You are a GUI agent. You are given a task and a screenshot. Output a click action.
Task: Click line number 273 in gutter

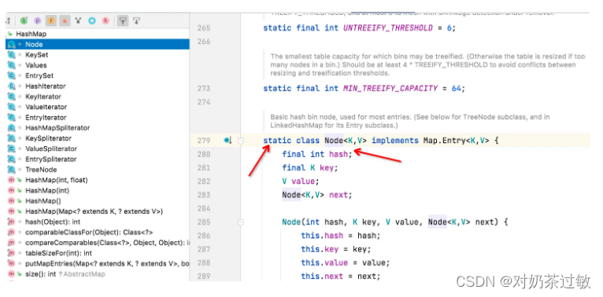(x=203, y=89)
